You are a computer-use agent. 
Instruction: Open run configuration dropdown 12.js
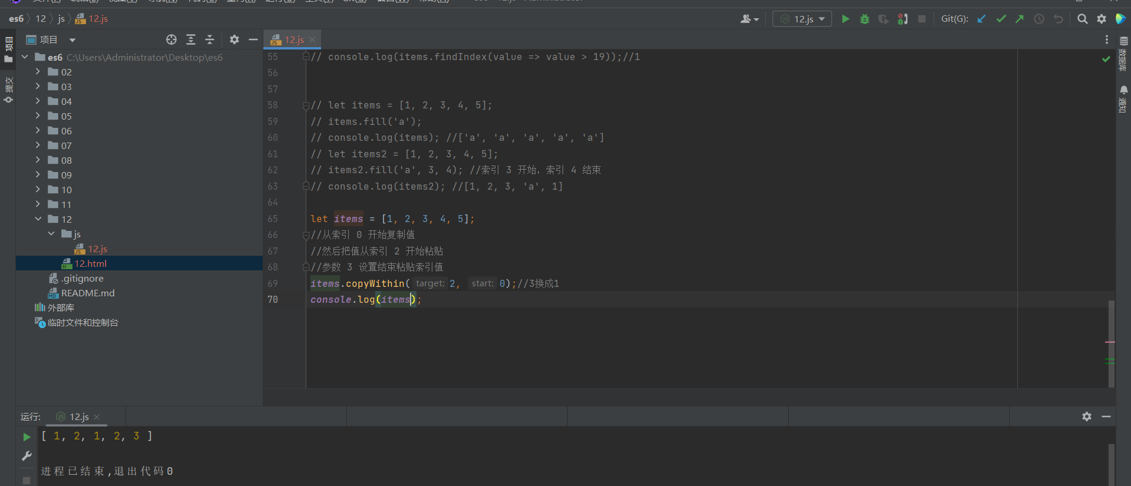pyautogui.click(x=802, y=19)
